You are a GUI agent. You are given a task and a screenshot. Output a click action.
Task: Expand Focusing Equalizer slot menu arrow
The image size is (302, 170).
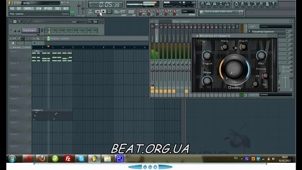(250, 32)
